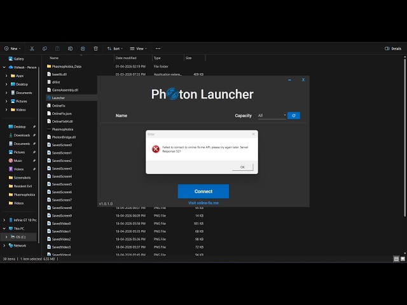Open pinned Downloads in Quick access
The image size is (407, 305).
click(22, 135)
